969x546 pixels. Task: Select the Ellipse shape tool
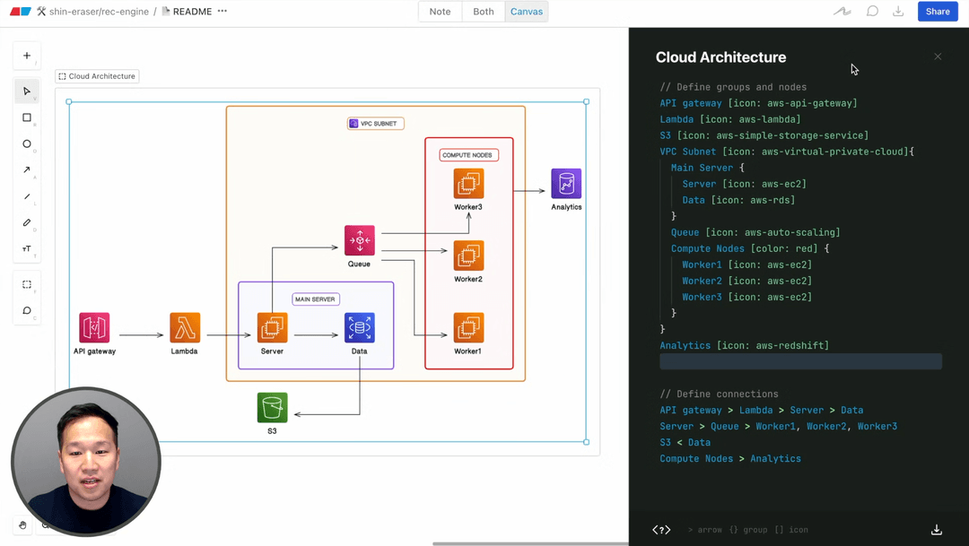click(27, 143)
